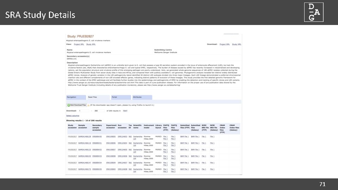This screenshot has height=190, width=338.
Task: Click the Run accession column header
Action: pyautogui.click(x=122, y=126)
